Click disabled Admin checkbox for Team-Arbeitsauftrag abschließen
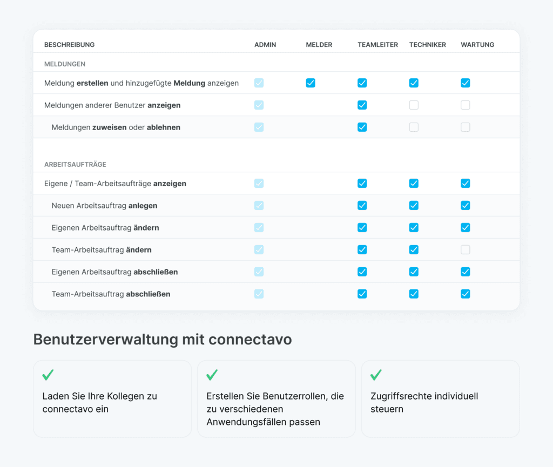The image size is (553, 467). coord(259,294)
